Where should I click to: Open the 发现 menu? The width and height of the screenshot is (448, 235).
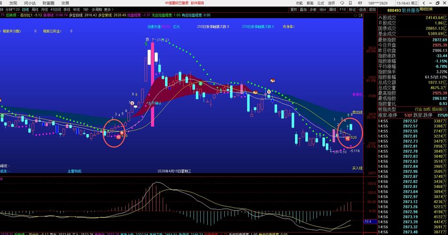pyautogui.click(x=13, y=3)
